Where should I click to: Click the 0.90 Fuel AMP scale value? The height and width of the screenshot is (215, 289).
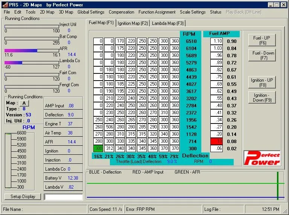point(232,41)
